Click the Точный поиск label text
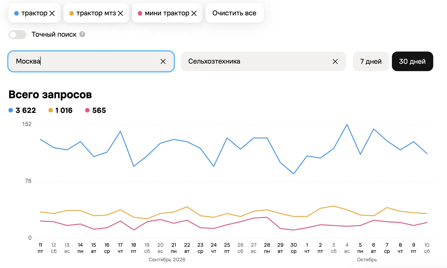Viewport: 447px width, 268px height. (54, 35)
